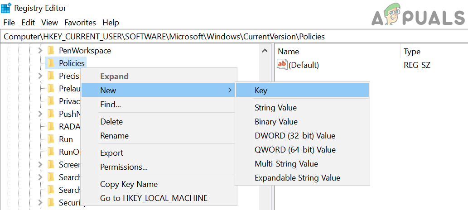Choose Key from the New submenu
This screenshot has height=210, width=468.
click(261, 91)
